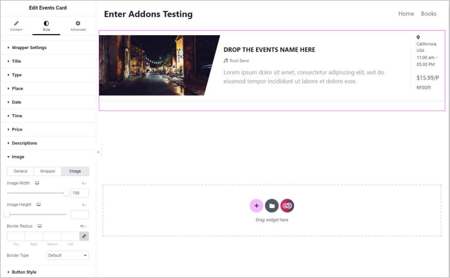
Task: Collapse the Image section
Action: point(48,157)
